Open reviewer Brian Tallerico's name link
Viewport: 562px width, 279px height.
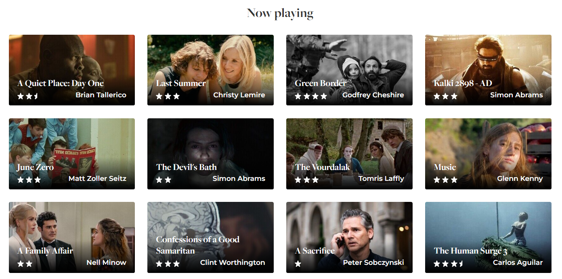tap(101, 95)
